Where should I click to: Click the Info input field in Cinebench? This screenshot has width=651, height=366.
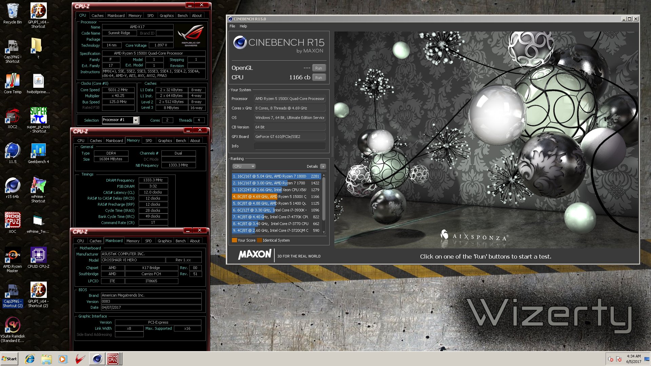[290, 146]
